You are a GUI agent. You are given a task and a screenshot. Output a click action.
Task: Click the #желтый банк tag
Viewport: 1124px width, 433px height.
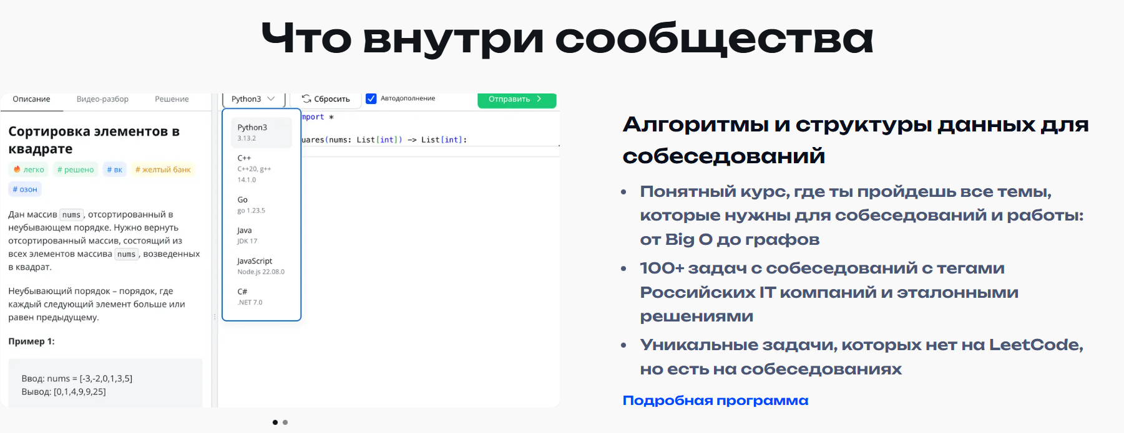click(x=163, y=169)
